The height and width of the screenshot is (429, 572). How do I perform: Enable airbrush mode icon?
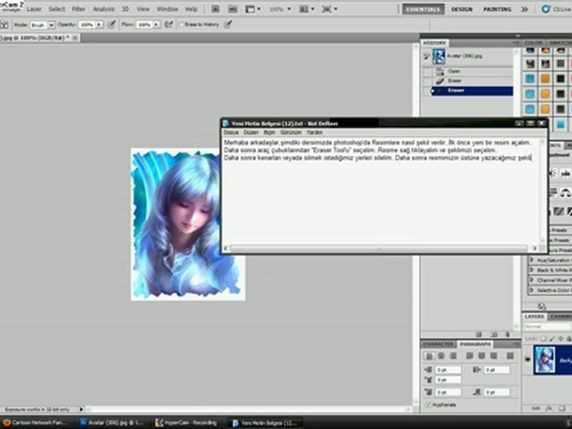(169, 24)
